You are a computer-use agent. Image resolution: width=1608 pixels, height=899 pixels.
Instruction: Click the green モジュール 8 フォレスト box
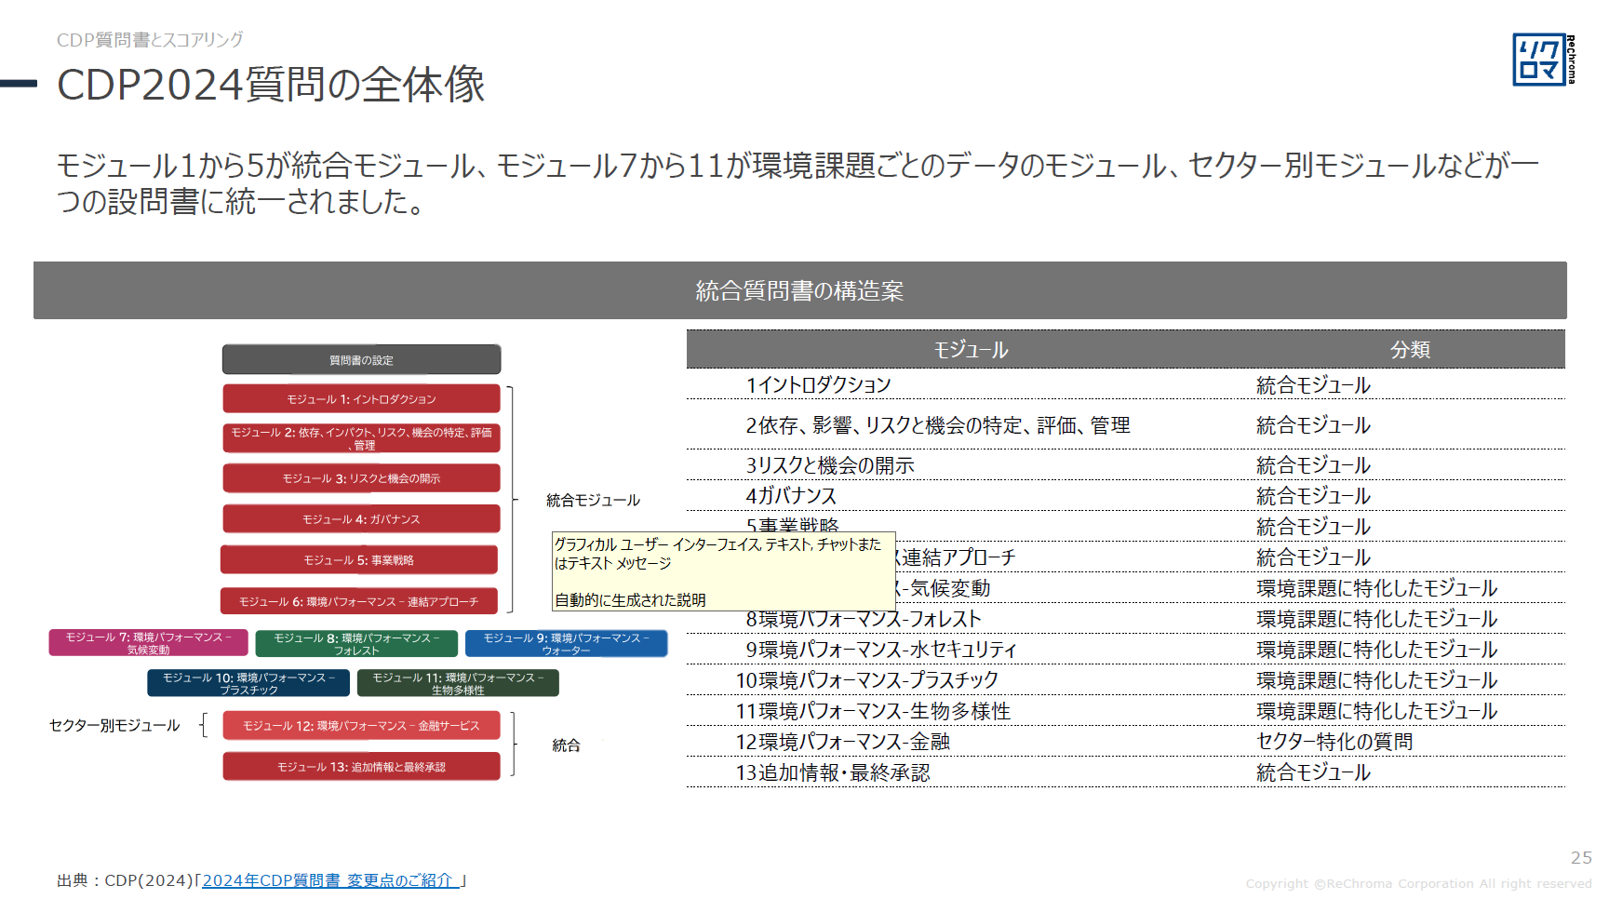pos(356,644)
